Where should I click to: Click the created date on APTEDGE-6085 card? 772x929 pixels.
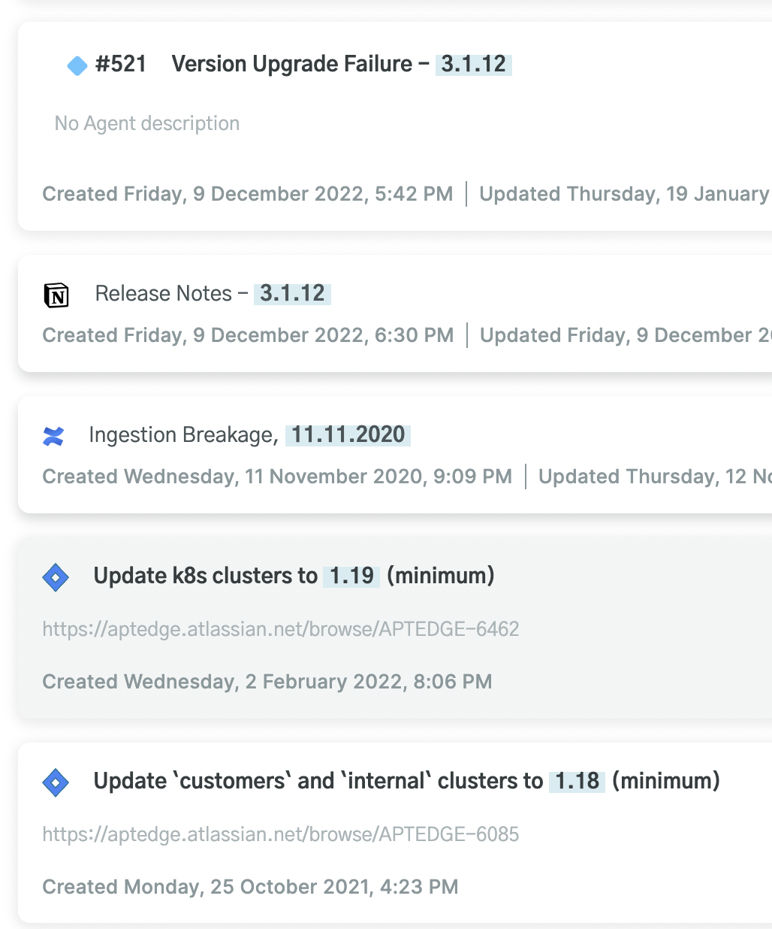click(250, 887)
